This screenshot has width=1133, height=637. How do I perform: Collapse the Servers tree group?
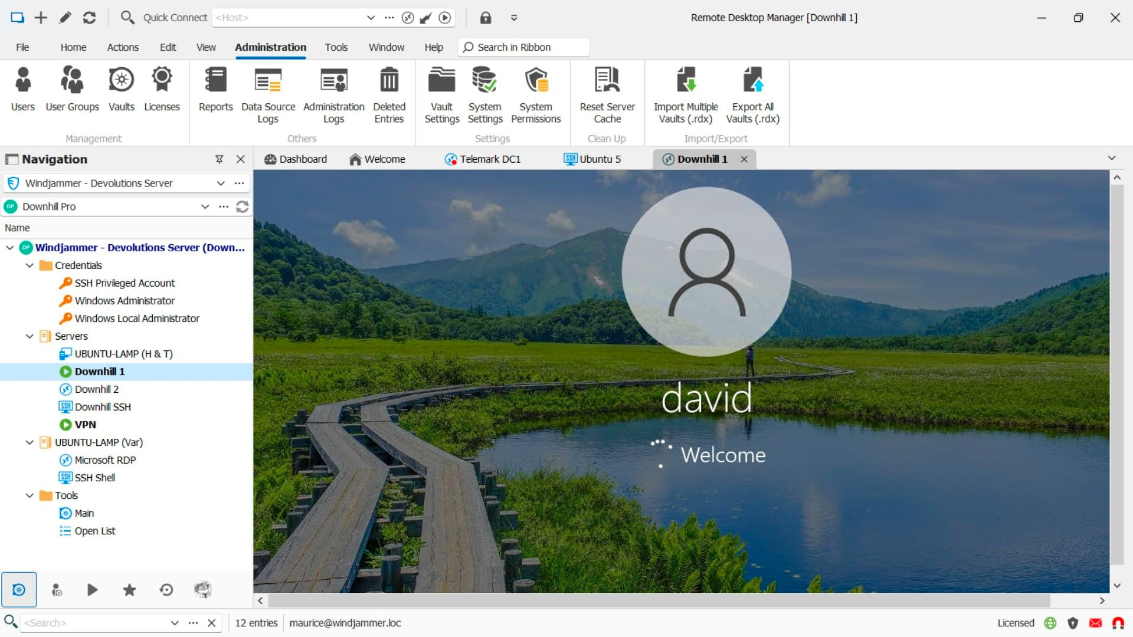29,336
